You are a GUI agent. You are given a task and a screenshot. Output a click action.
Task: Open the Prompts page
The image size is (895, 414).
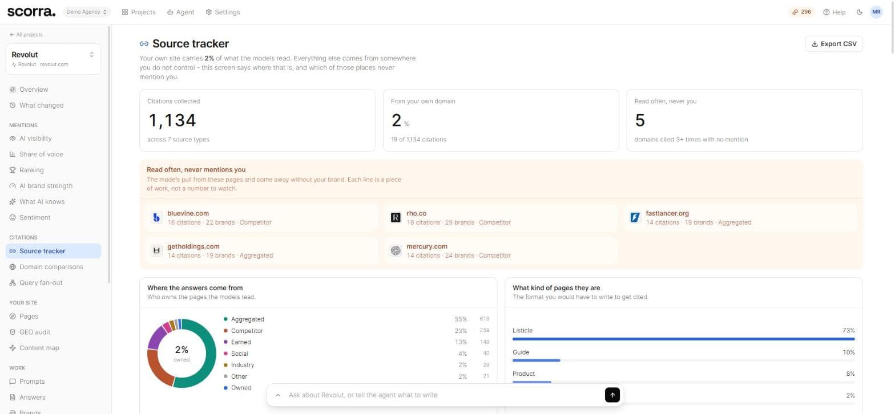click(x=53, y=381)
